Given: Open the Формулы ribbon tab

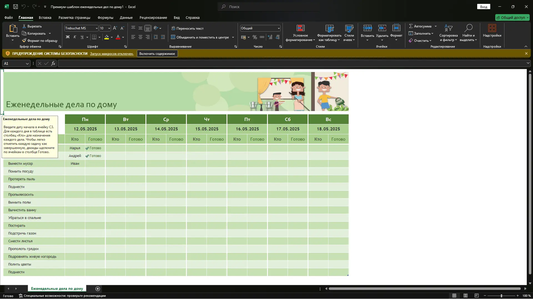Looking at the screenshot, I should coord(105,17).
